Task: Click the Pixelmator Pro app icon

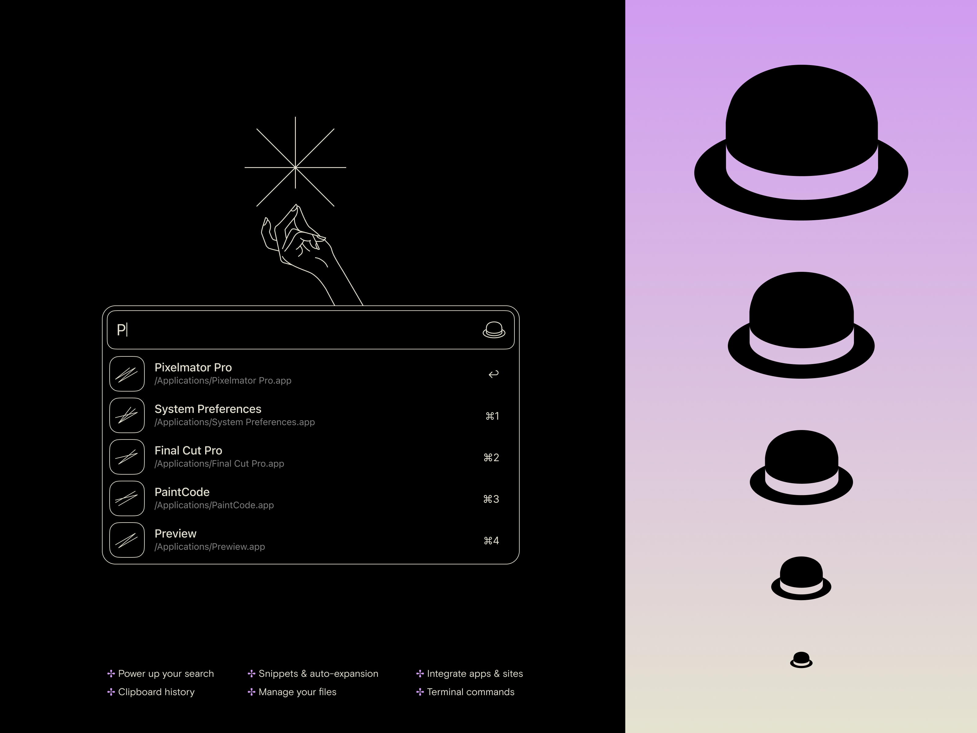Action: point(127,374)
